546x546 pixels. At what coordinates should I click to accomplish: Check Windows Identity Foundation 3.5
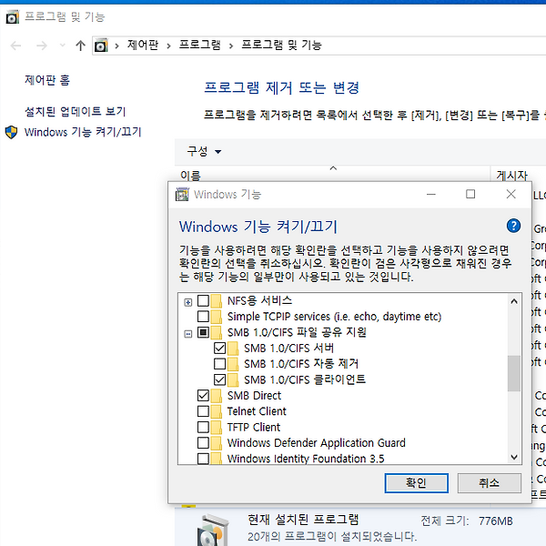203,459
